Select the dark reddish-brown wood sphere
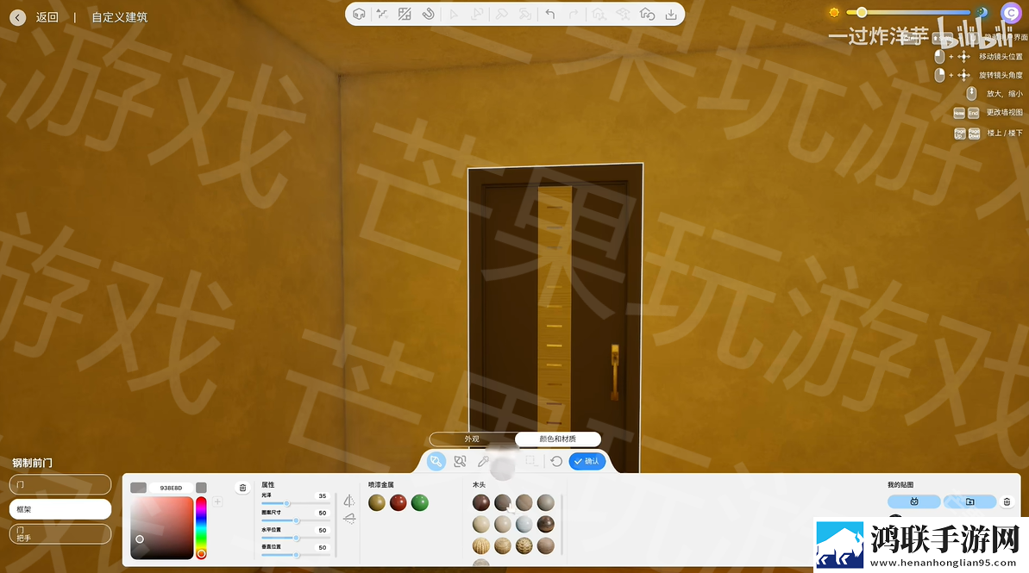Viewport: 1029px width, 573px height. pyautogui.click(x=481, y=503)
